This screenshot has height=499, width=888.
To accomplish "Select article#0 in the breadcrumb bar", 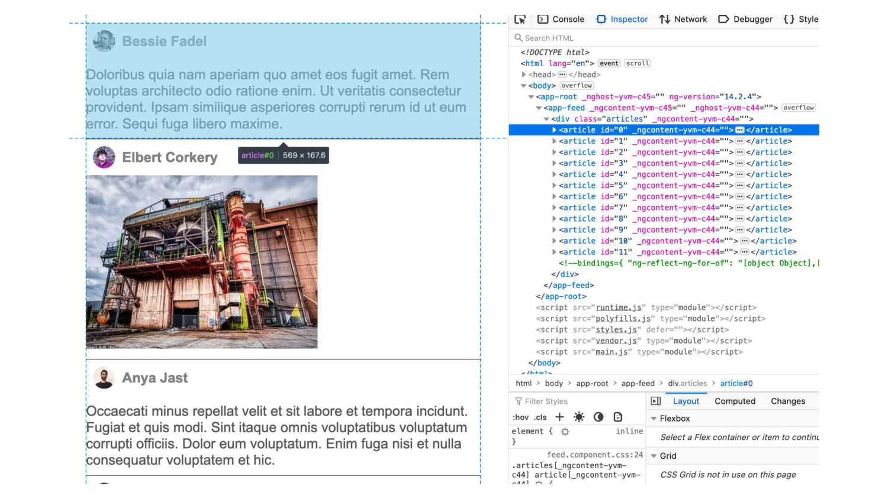I will tap(736, 384).
